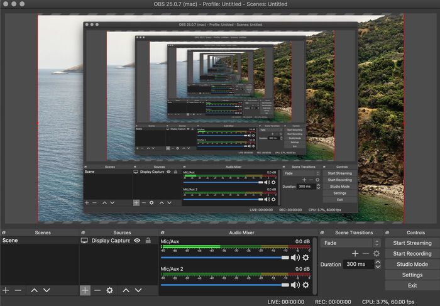Image resolution: width=440 pixels, height=306 pixels.
Task: Decrease transition duration stepper down
Action: click(378, 266)
